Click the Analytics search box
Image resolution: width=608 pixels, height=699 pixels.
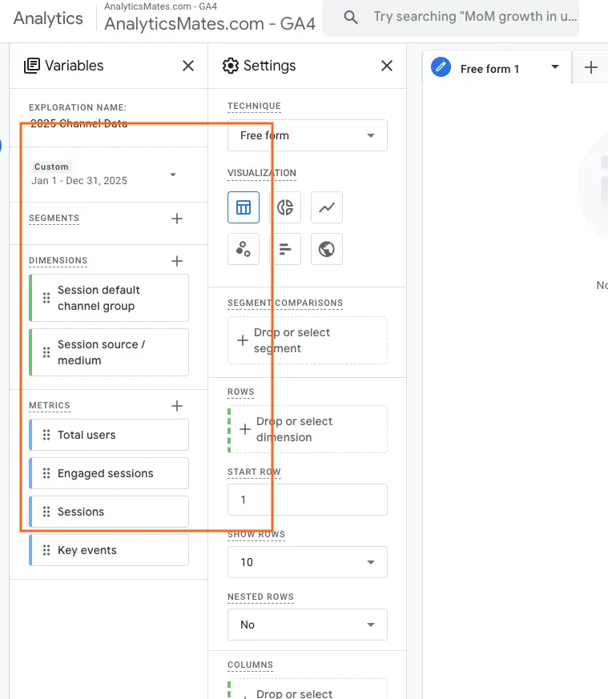(450, 18)
